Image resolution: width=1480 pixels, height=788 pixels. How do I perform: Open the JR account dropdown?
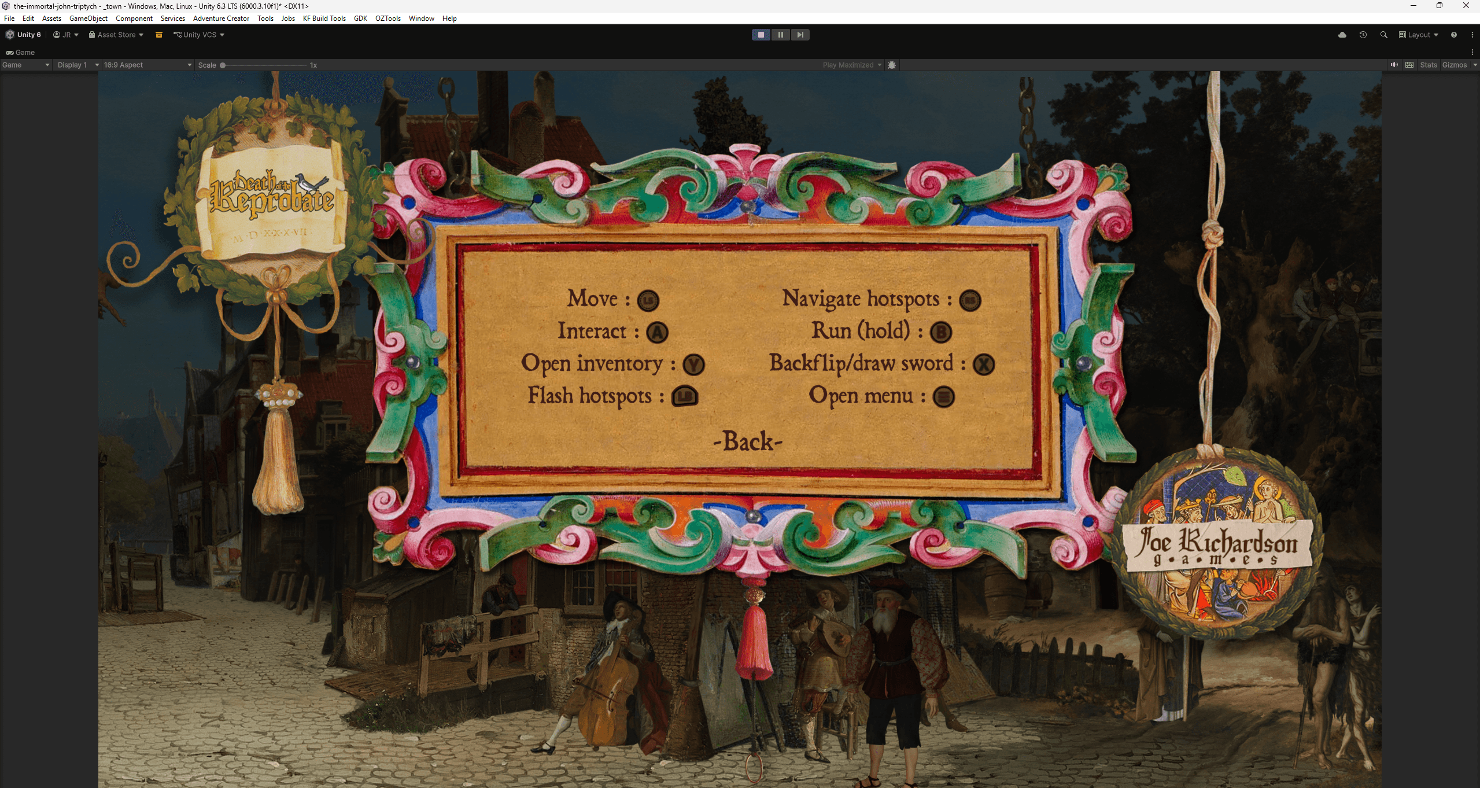66,35
